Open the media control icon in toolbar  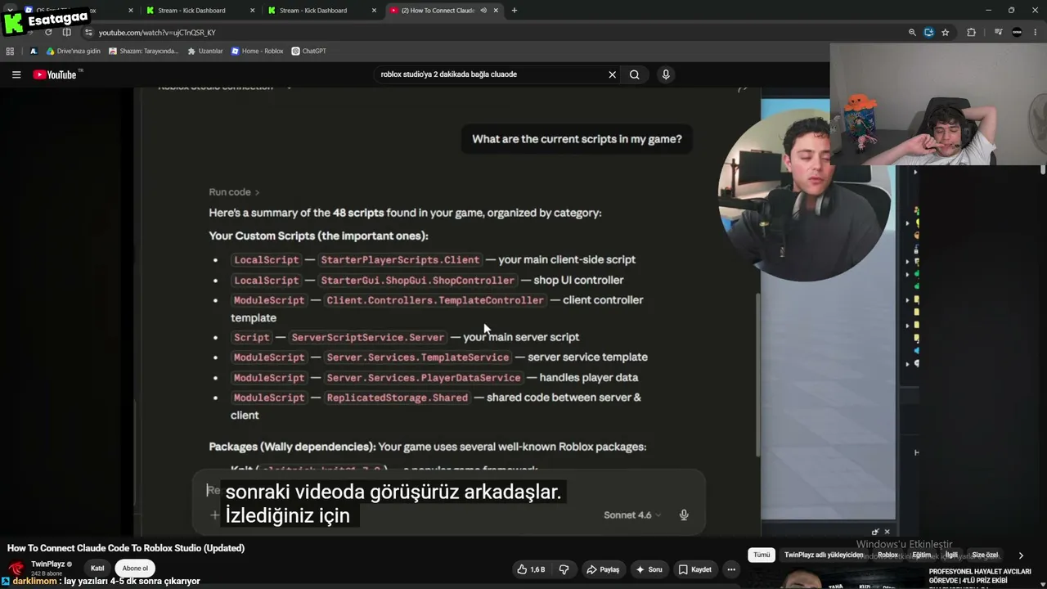click(x=999, y=33)
